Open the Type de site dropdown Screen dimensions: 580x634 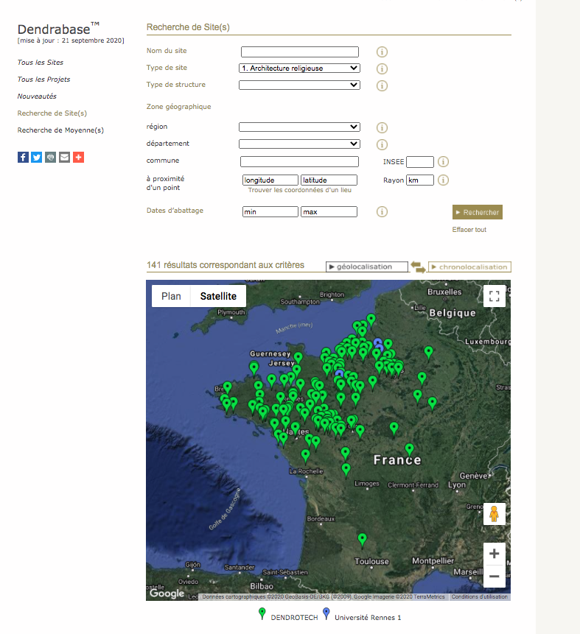[299, 68]
